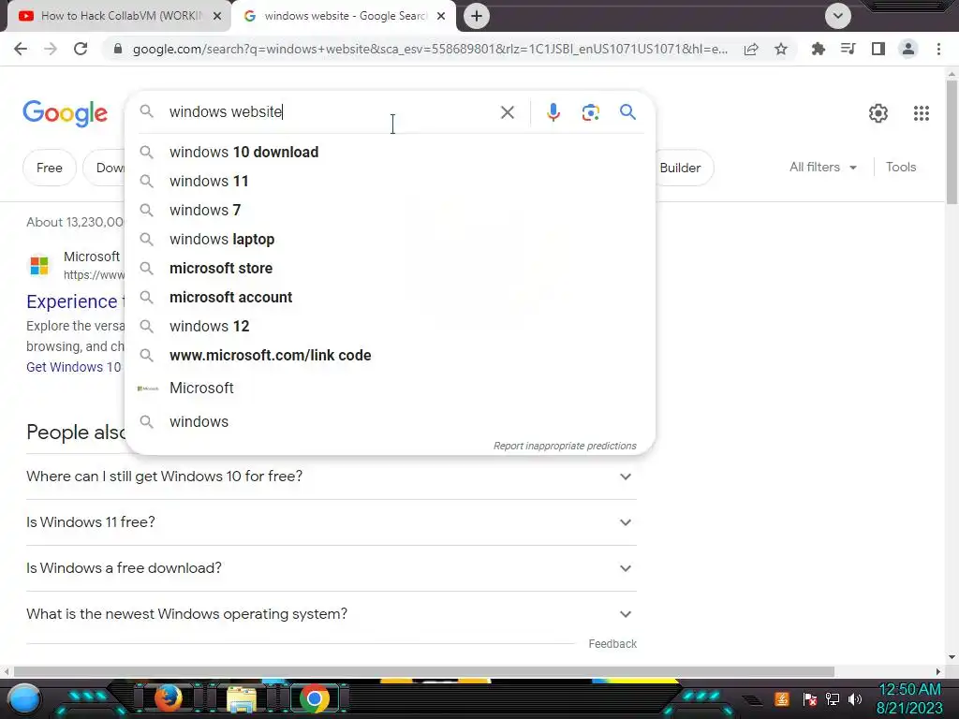This screenshot has width=959, height=719.
Task: Open the 'Experience' Microsoft result title
Action: click(x=71, y=301)
